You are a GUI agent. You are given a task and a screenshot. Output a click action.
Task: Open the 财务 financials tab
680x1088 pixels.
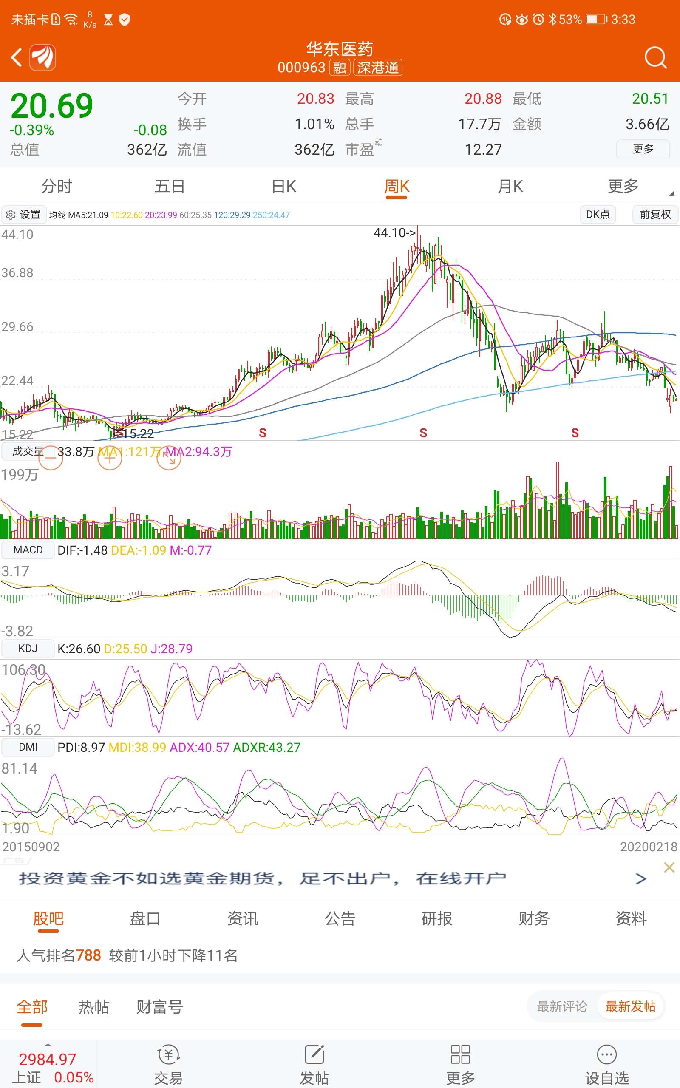[x=534, y=918]
